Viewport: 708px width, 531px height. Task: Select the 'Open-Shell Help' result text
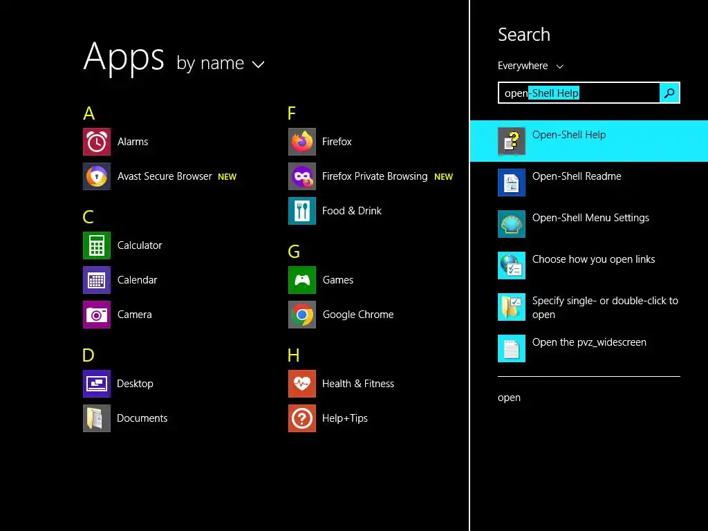tap(569, 135)
